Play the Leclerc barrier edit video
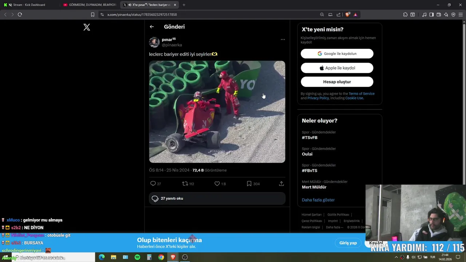The image size is (466, 262). tap(217, 112)
